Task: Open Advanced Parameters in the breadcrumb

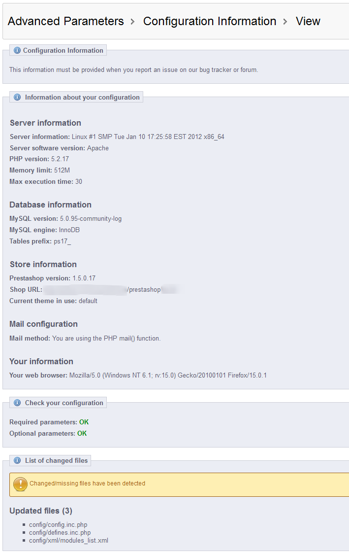Action: [66, 21]
